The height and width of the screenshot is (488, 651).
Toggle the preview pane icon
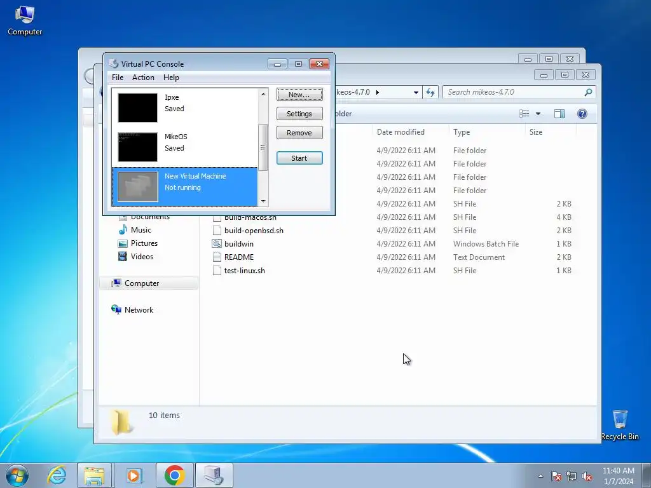pos(559,114)
